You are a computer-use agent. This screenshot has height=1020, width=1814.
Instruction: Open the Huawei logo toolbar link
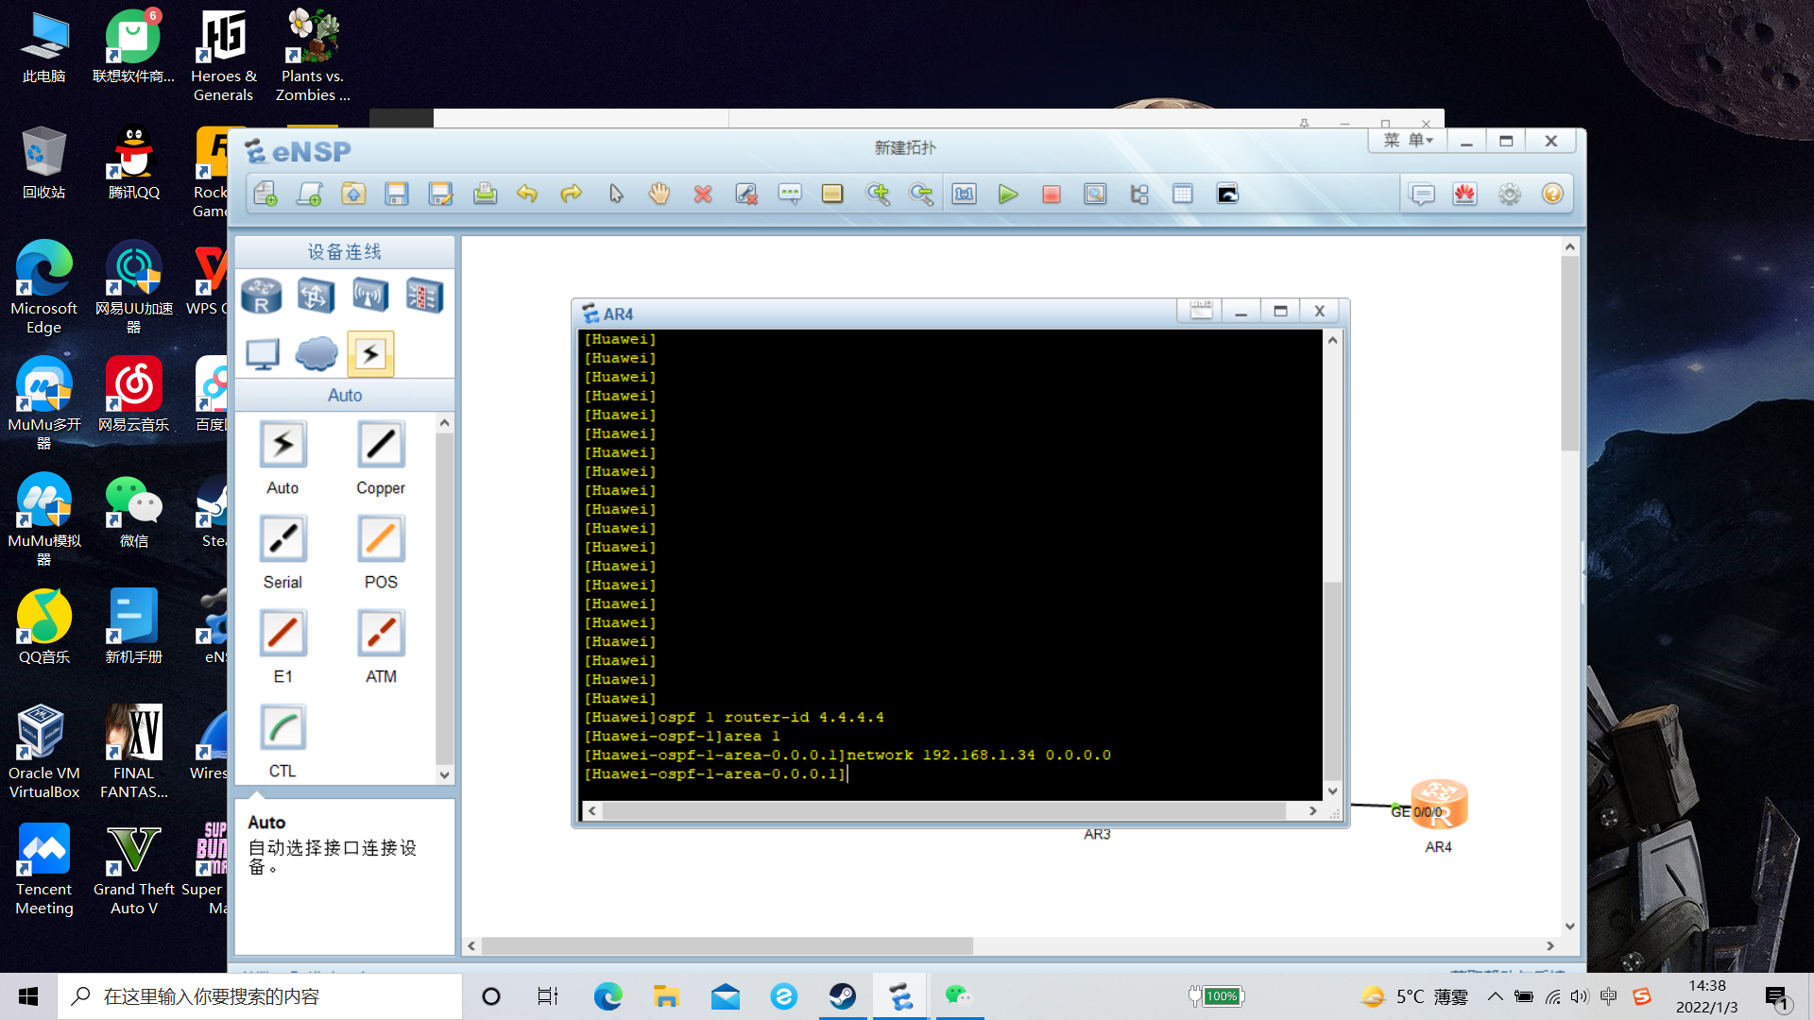coord(1465,194)
